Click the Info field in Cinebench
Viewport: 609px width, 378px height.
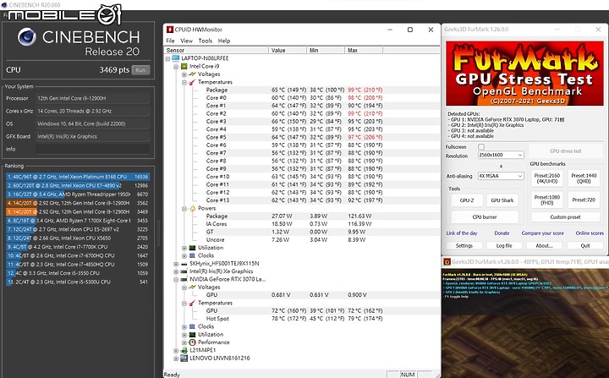(x=92, y=149)
